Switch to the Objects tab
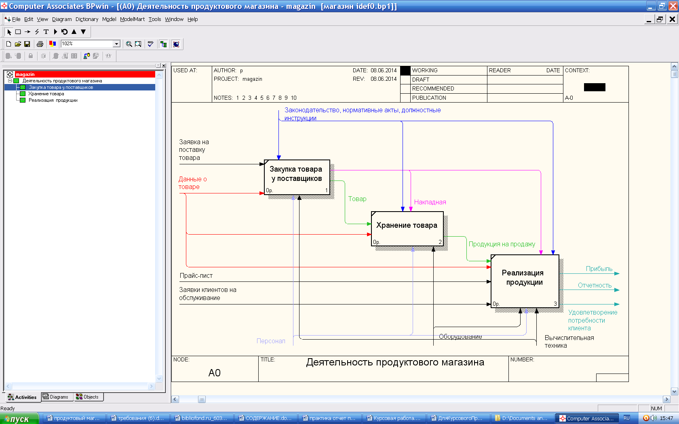Viewport: 679px width, 424px height. click(88, 397)
